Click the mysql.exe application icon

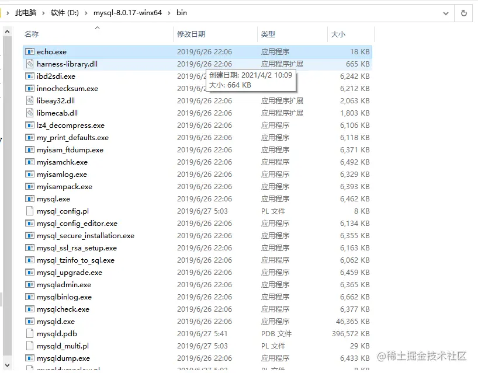click(x=30, y=199)
